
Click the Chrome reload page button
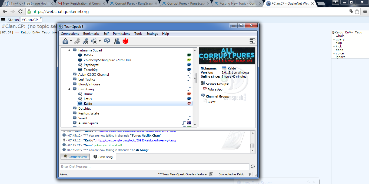click(20, 12)
